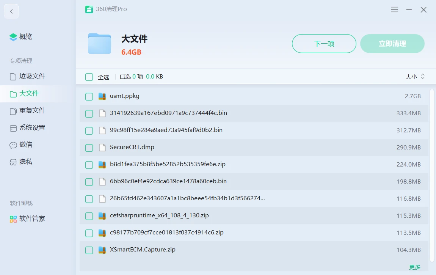Open the hamburger menu in title bar
This screenshot has height=275, width=436.
tap(394, 10)
